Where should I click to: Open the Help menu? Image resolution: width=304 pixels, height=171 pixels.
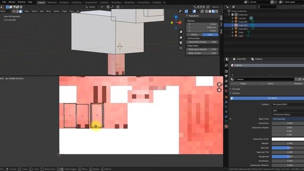coord(30,2)
